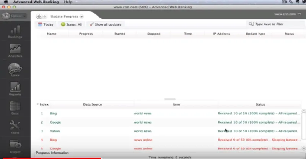Sort by the Started column header

[x=120, y=34]
